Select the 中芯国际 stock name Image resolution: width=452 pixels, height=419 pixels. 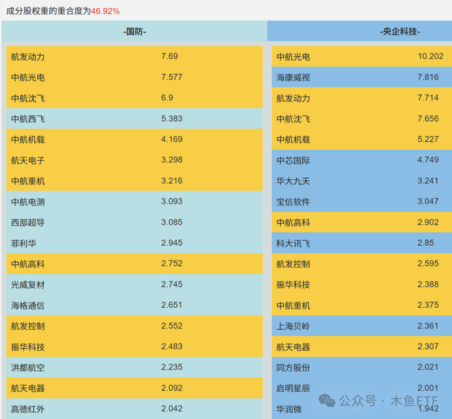click(x=293, y=160)
